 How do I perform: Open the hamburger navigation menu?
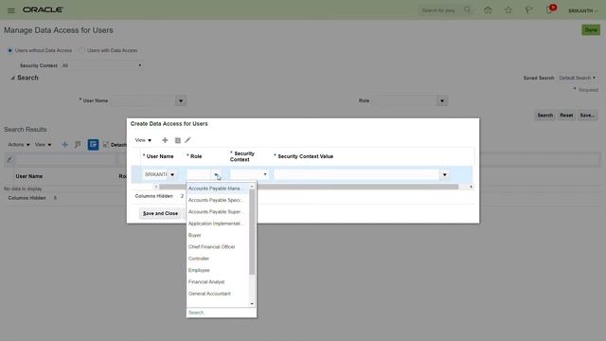11,10
